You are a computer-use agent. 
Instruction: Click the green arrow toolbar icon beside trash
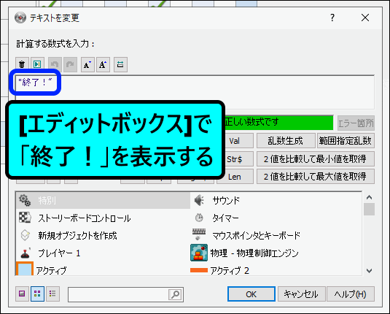(37, 64)
